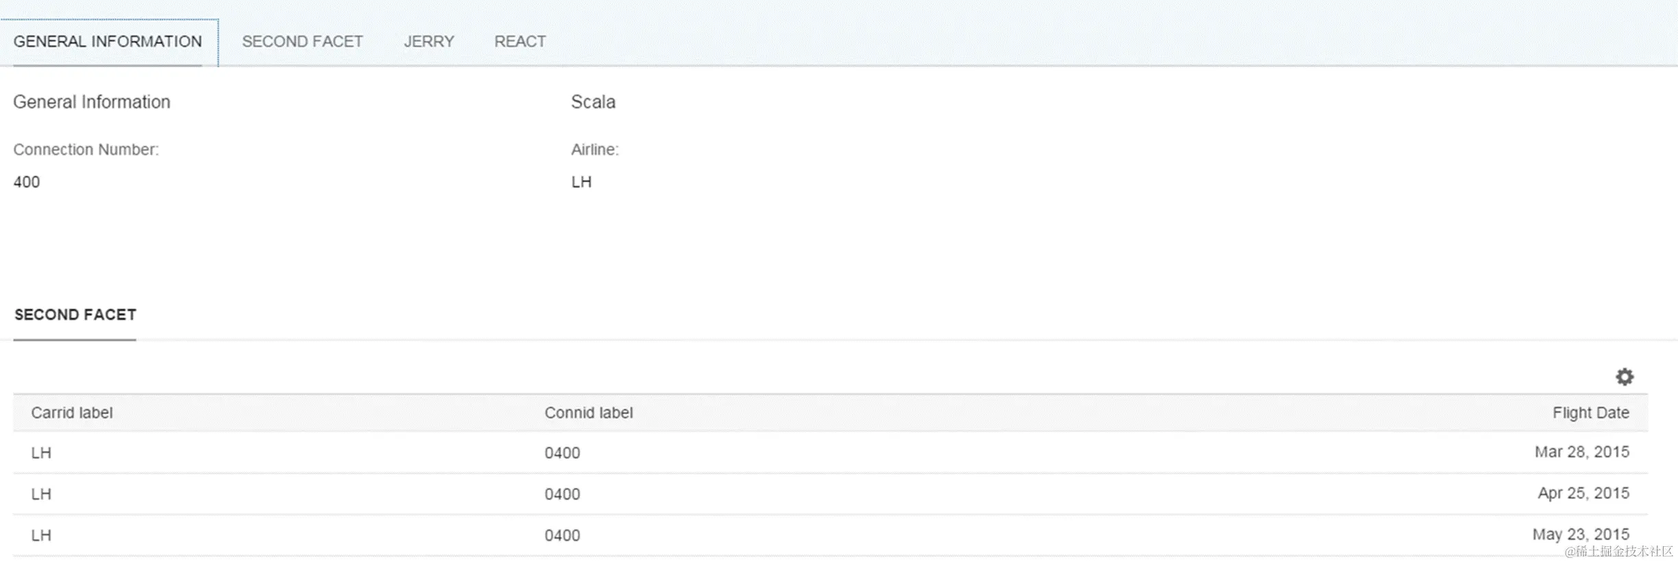This screenshot has width=1678, height=562.
Task: Select the Apr 25, 2015 date cell
Action: coord(1583,493)
